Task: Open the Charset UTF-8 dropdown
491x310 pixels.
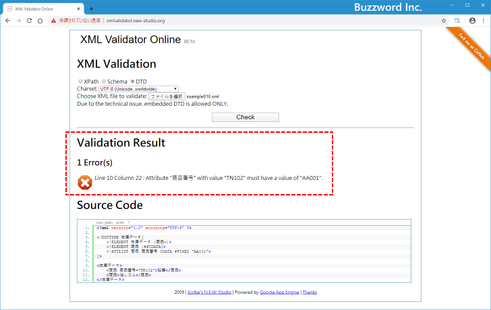Action: tap(138, 89)
